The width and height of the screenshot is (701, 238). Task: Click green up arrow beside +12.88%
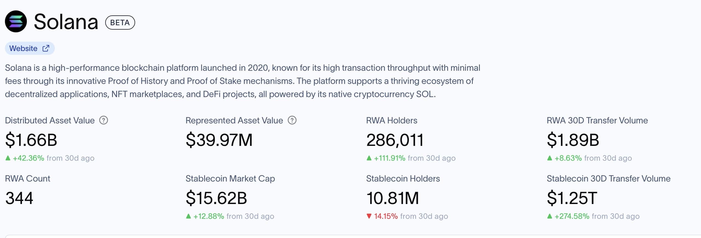(188, 216)
